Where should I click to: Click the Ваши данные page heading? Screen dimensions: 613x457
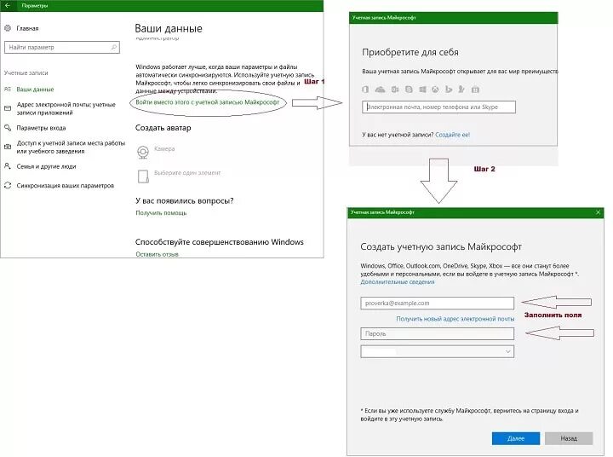[x=169, y=28]
